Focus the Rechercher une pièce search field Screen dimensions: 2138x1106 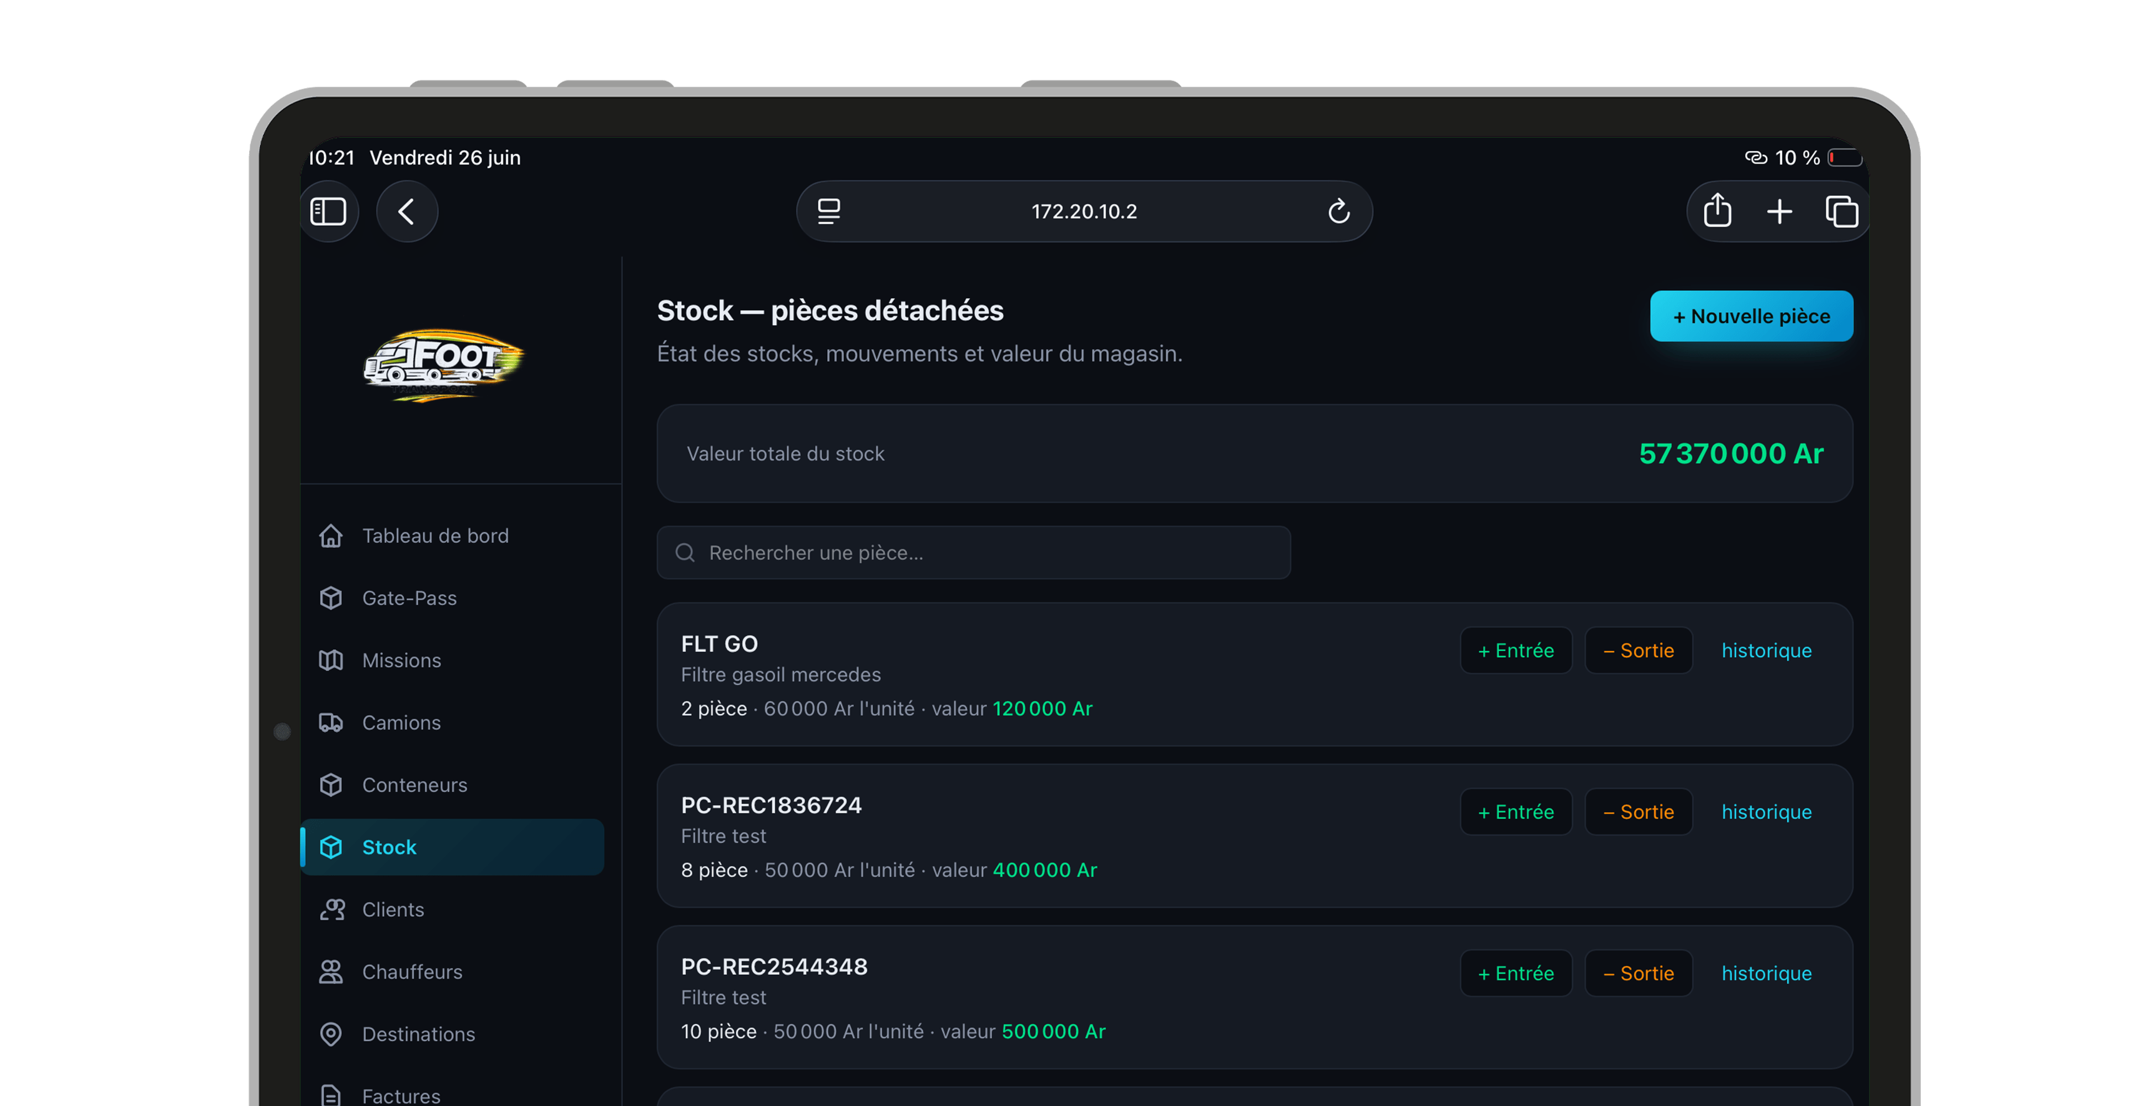(974, 552)
